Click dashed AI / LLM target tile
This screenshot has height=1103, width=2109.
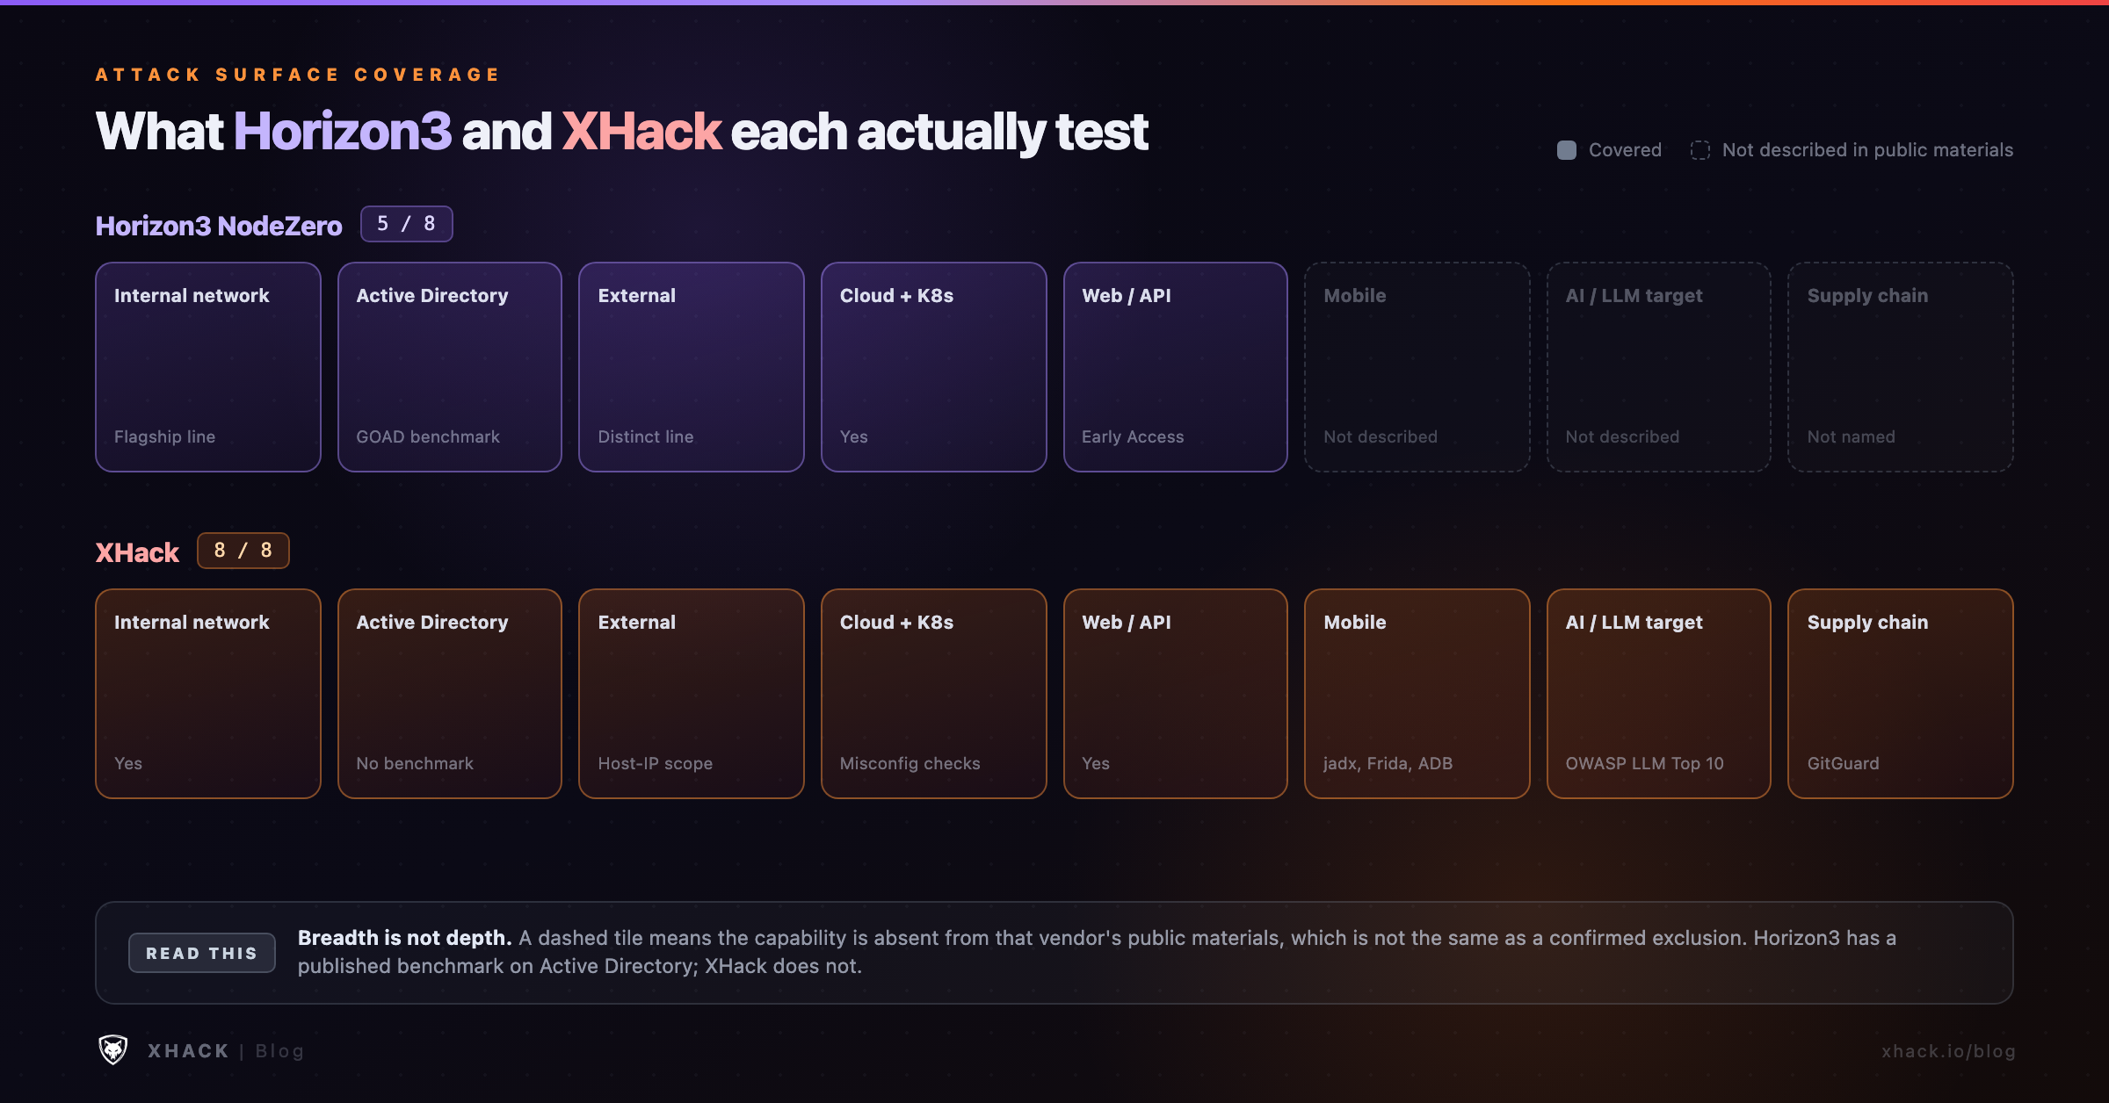(x=1659, y=367)
